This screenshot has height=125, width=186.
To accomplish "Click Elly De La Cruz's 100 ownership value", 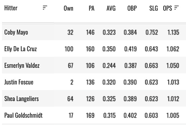I will point(69,49).
